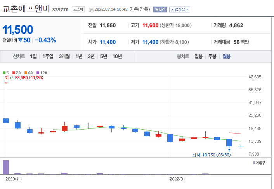
Task: Click the orange 60 moving average legend
Action: pyautogui.click(x=29, y=73)
